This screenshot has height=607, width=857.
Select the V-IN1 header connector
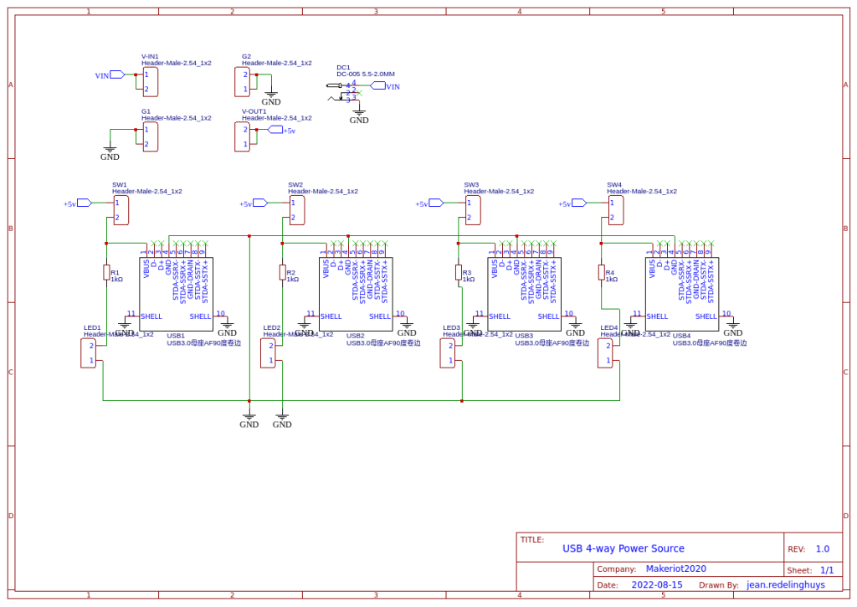[x=151, y=82]
